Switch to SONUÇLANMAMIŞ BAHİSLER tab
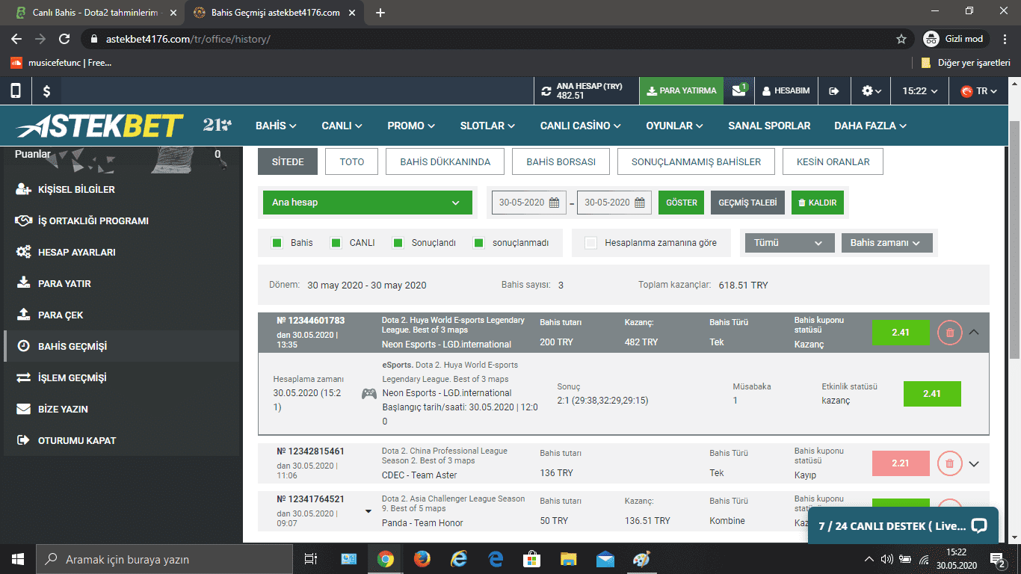The image size is (1021, 574). tap(696, 161)
